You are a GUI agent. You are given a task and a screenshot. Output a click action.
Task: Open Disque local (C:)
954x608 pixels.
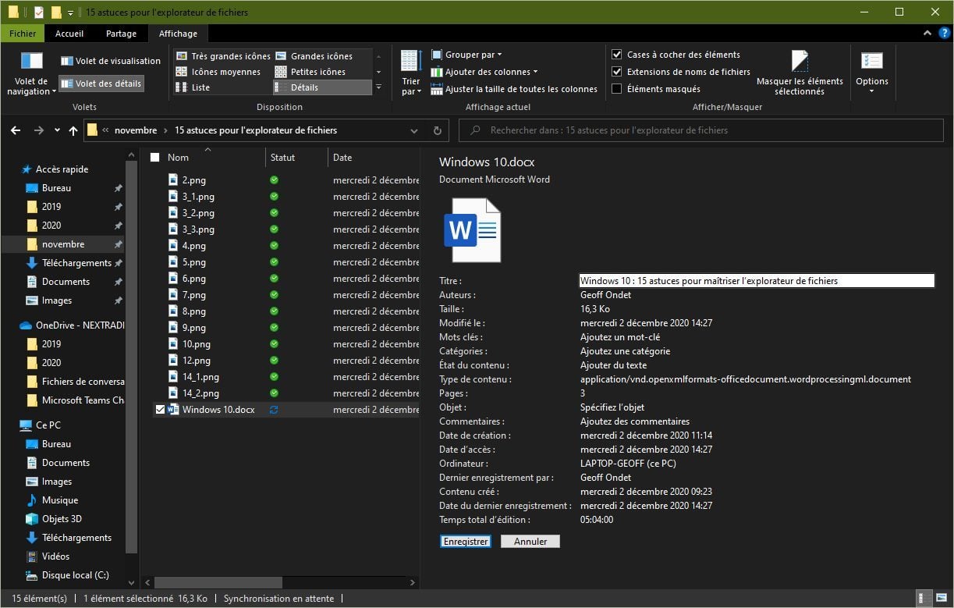coord(67,575)
